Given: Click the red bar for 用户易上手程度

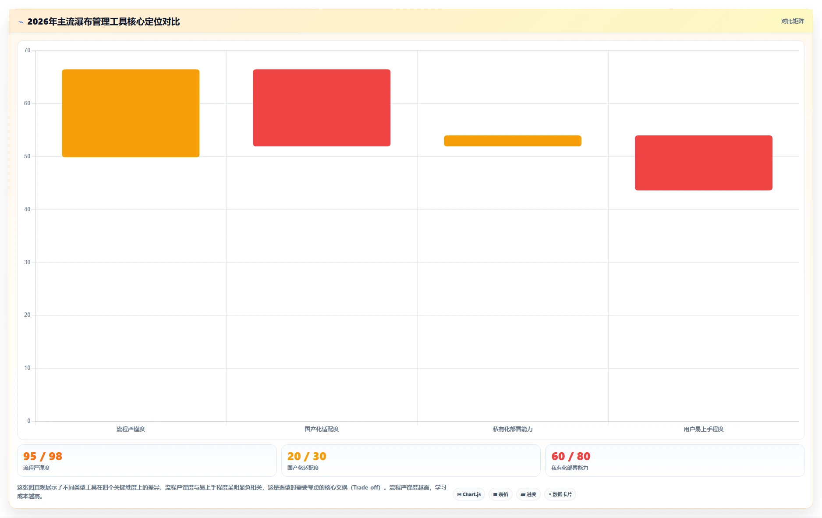Looking at the screenshot, I should pyautogui.click(x=704, y=163).
